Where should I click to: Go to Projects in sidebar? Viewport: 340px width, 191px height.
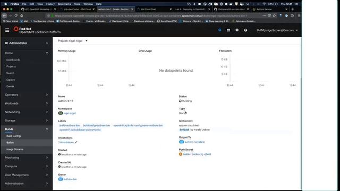[x=11, y=66]
